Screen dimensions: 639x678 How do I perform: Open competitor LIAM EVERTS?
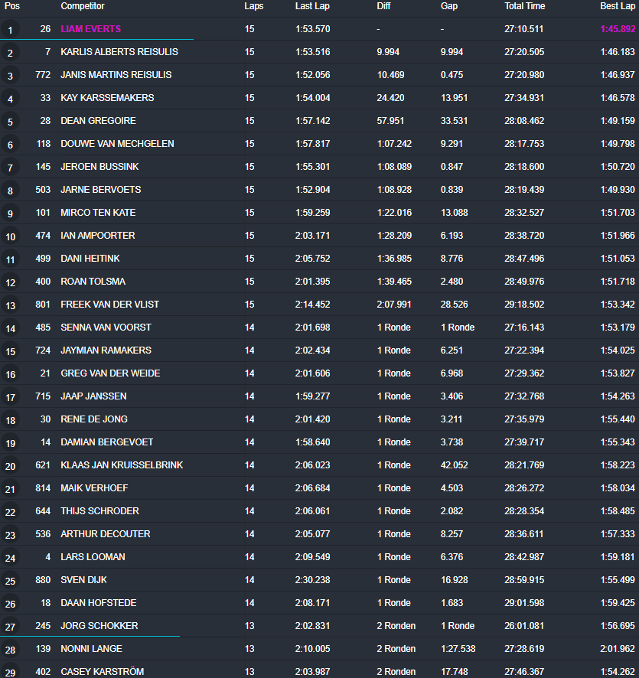click(x=91, y=29)
